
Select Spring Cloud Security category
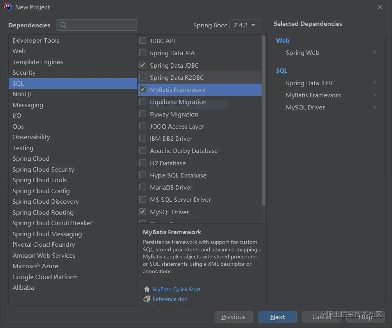coord(73,170)
